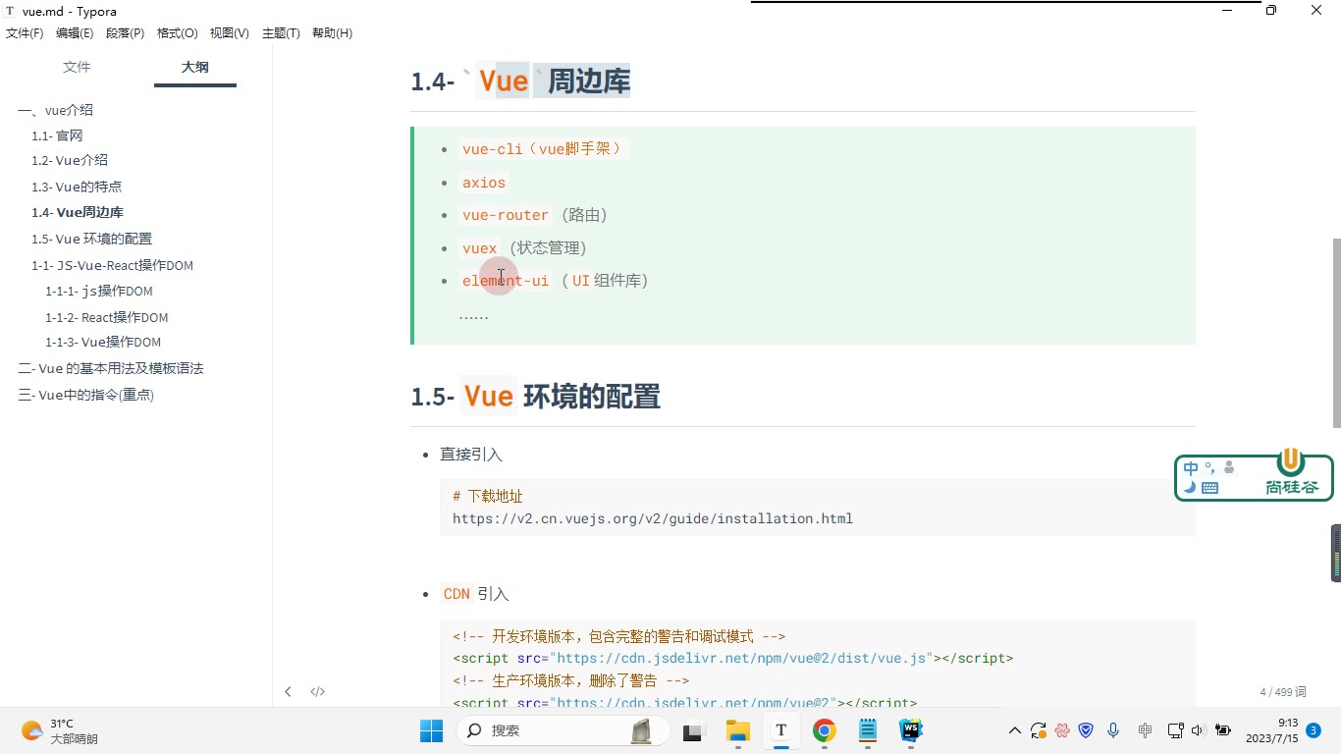Click the Typora taskbar icon
The width and height of the screenshot is (1341, 754).
pos(781,730)
